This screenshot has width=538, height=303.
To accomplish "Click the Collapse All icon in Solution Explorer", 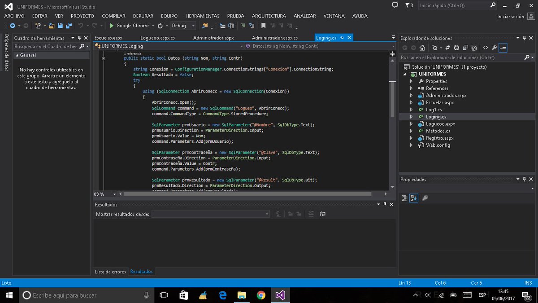I will (x=464, y=47).
